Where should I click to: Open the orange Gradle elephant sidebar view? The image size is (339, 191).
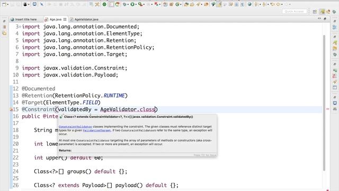pyautogui.click(x=335, y=48)
